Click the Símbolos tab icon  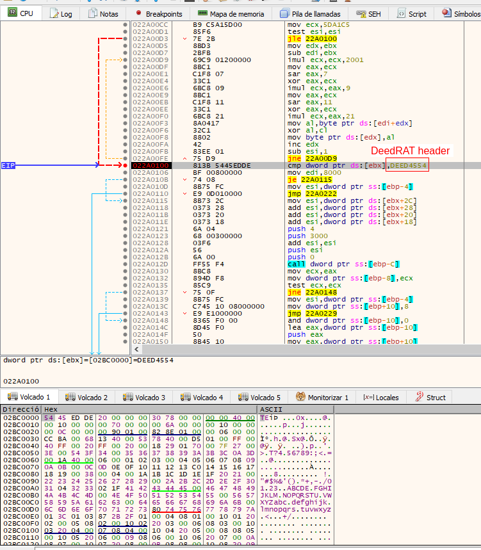click(x=446, y=13)
